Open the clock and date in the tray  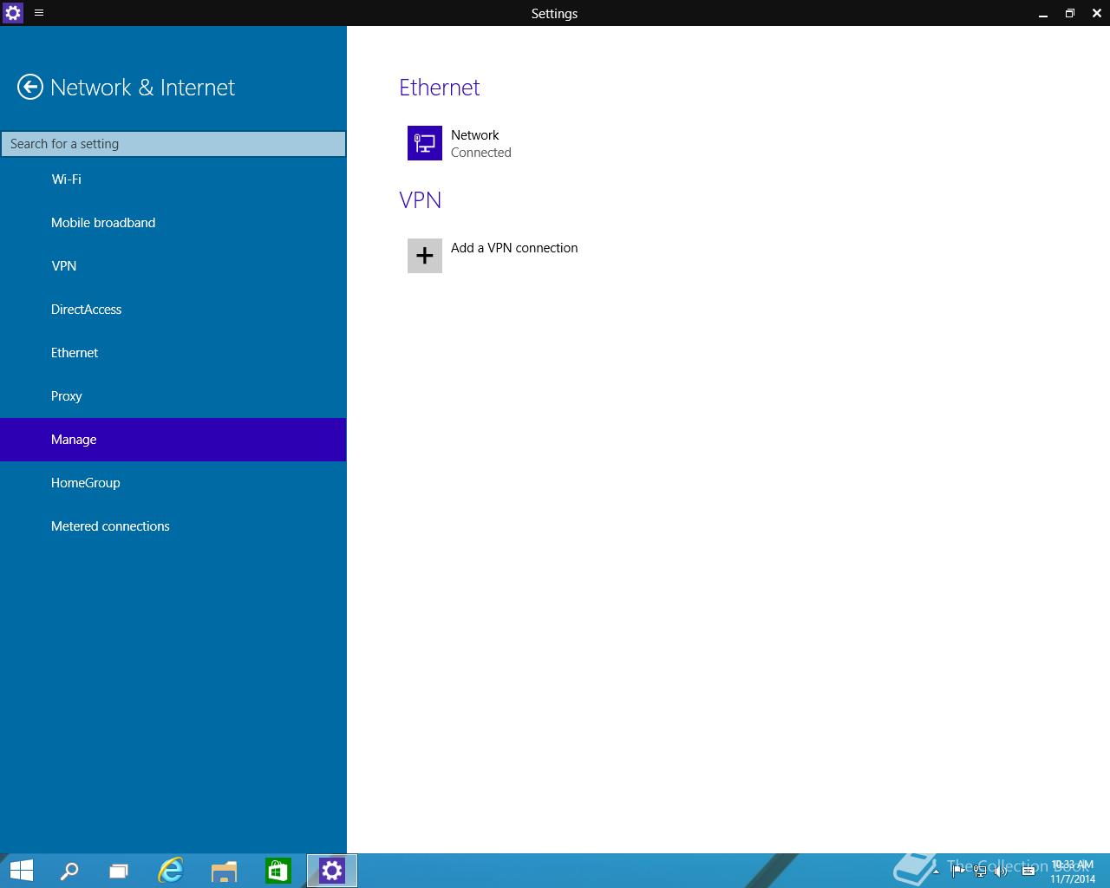click(x=1073, y=872)
